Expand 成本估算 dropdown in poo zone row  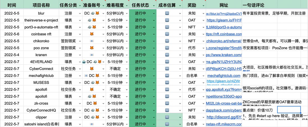(x=180, y=48)
